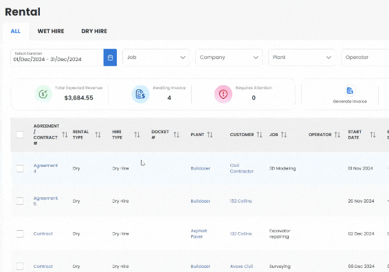Check the Avexe Civil contract row checkbox
The height and width of the screenshot is (272, 389).
coord(20,267)
